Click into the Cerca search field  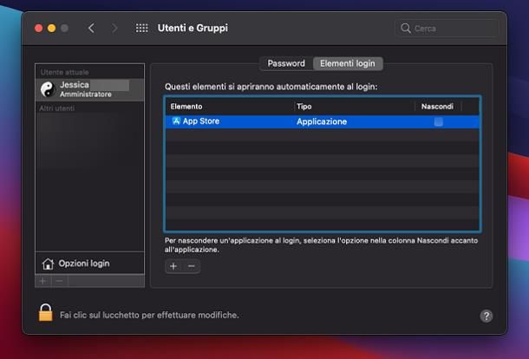(x=447, y=29)
